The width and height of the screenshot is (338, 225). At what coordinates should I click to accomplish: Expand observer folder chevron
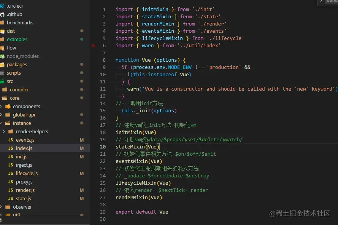point(1,207)
